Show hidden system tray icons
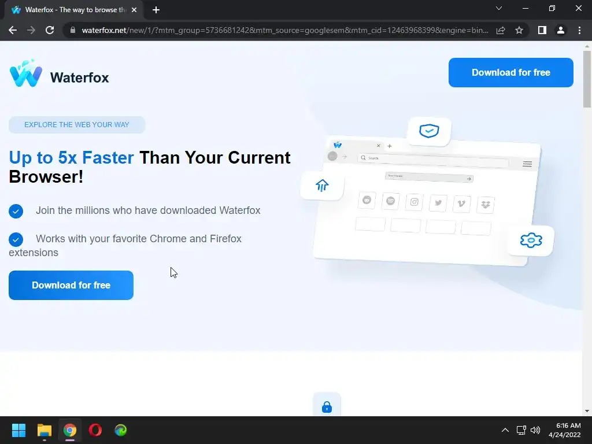592x444 pixels. pyautogui.click(x=505, y=430)
